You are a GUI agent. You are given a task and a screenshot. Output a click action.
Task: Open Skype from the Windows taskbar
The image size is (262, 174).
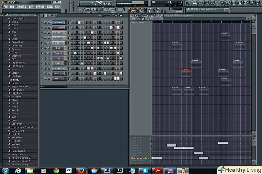pyautogui.click(x=145, y=170)
